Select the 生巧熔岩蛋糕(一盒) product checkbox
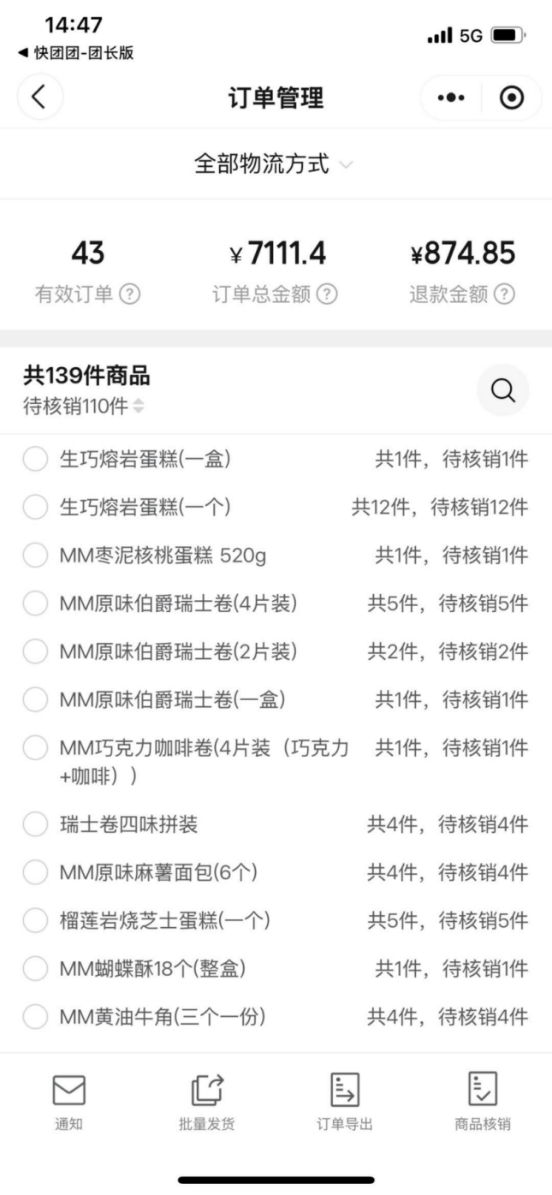Viewport: 552px width, 1195px height. [x=35, y=459]
